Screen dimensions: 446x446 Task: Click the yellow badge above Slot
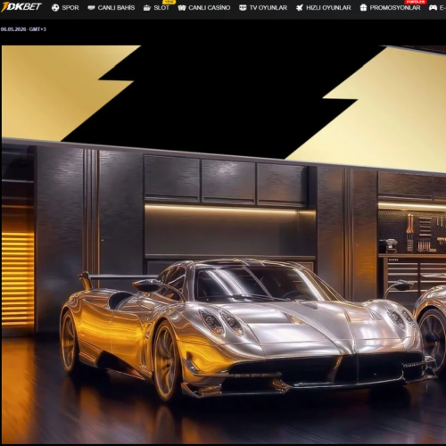coord(169,2)
